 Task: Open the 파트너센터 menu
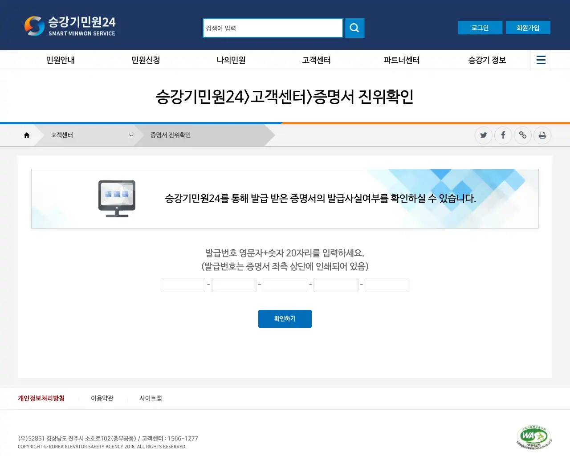(402, 60)
